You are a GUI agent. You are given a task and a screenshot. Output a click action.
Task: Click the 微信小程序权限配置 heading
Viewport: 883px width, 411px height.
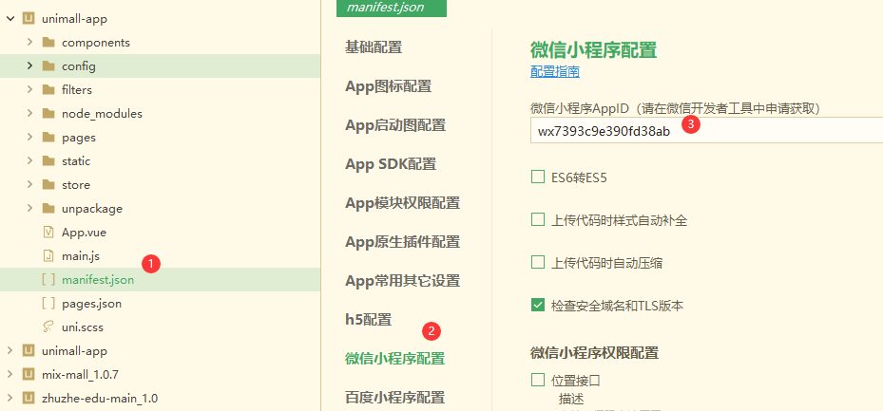pos(594,353)
